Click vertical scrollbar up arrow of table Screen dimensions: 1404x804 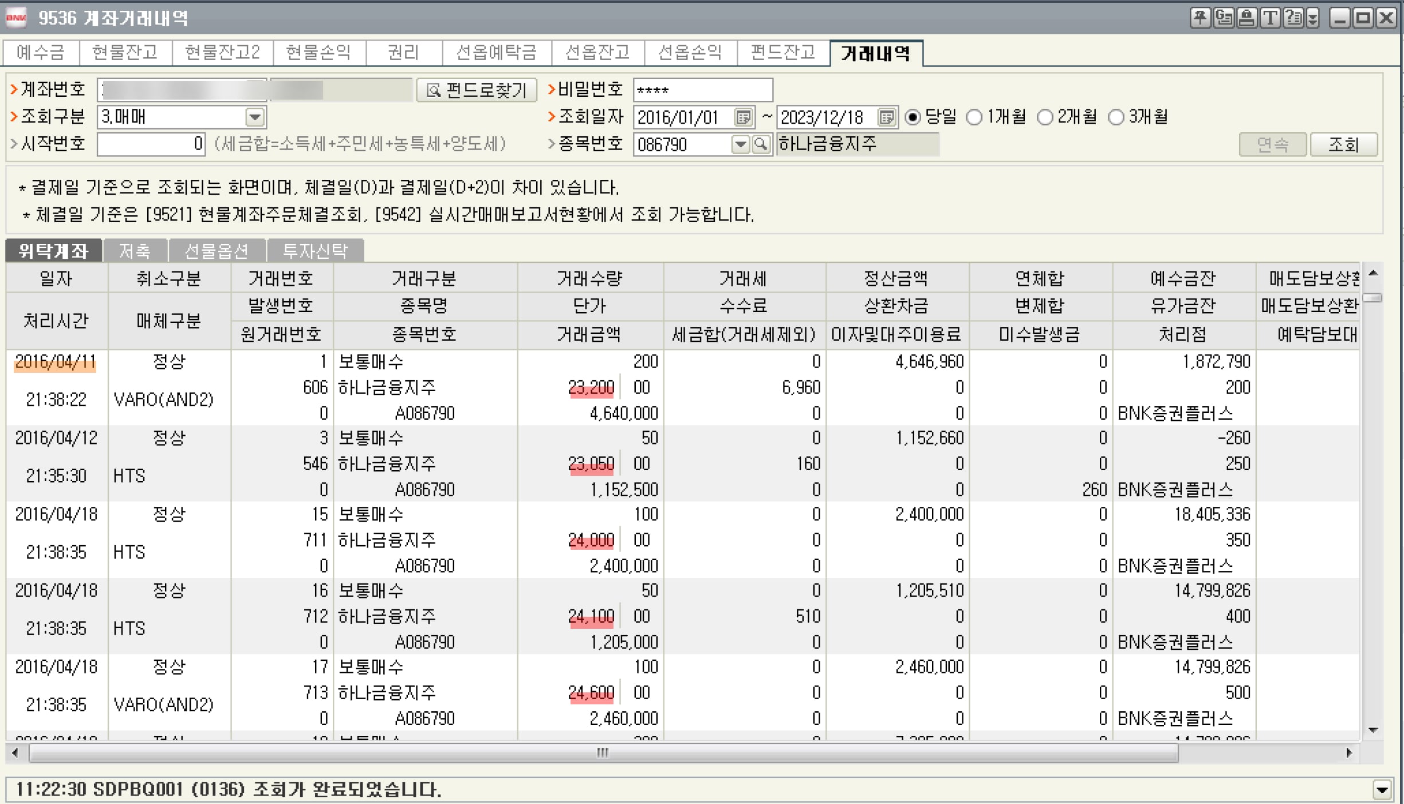pos(1372,273)
